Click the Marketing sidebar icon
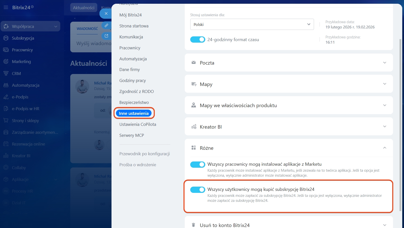Image resolution: width=404 pixels, height=228 pixels. pyautogui.click(x=6, y=62)
